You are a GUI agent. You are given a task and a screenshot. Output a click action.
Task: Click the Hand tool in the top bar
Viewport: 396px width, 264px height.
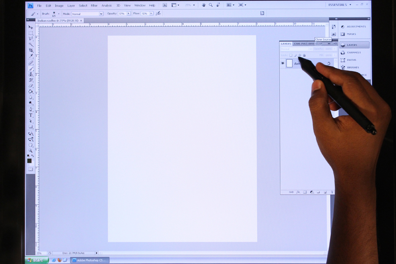click(203, 5)
